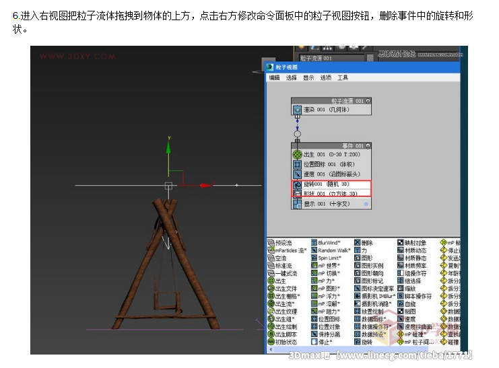
Task: Select the 空流 flow icon
Action: coord(271,258)
